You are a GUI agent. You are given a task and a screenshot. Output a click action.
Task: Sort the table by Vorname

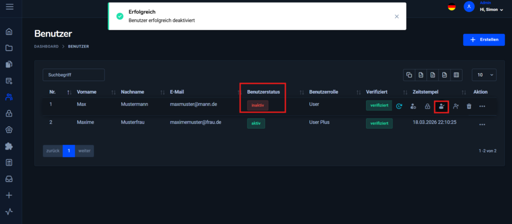click(x=113, y=92)
